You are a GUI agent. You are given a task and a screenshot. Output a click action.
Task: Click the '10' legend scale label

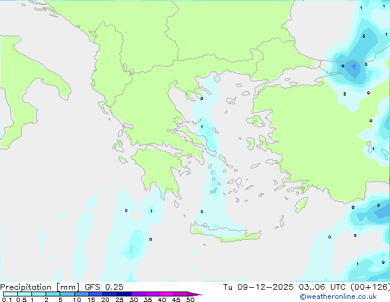pyautogui.click(x=77, y=300)
